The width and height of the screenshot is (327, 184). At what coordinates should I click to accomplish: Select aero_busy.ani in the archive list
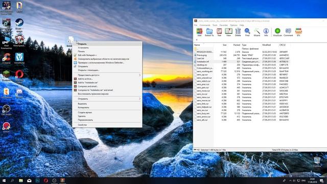tap(203, 113)
